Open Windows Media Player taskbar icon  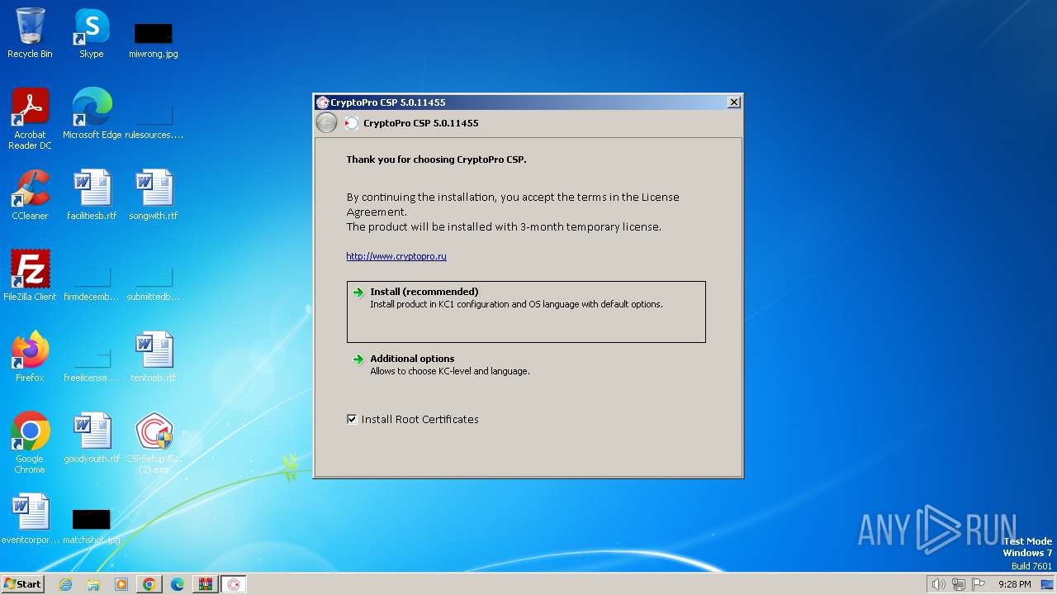click(x=121, y=584)
